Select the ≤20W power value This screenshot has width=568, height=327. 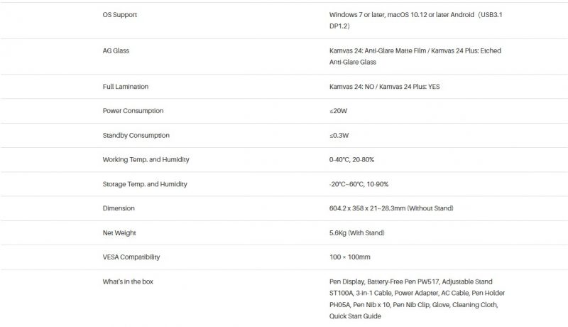[x=338, y=111]
